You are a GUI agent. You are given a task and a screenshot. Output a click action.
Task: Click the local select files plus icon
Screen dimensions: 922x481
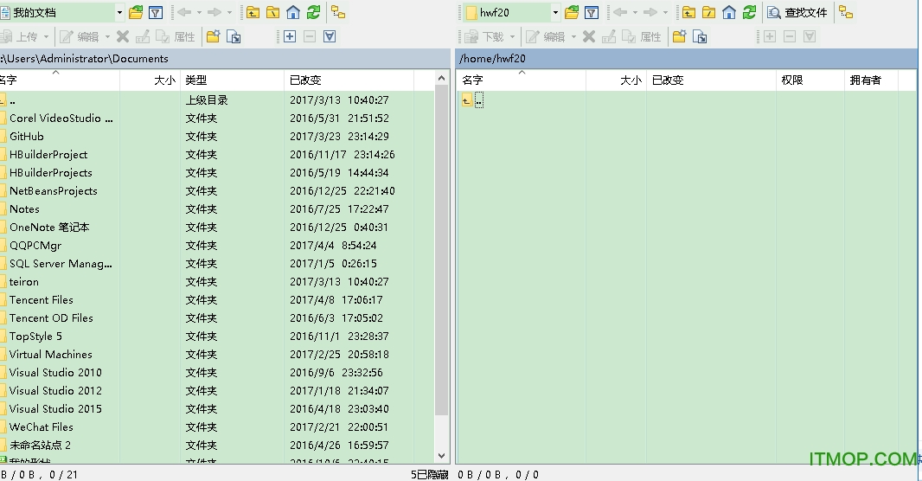pyautogui.click(x=289, y=36)
